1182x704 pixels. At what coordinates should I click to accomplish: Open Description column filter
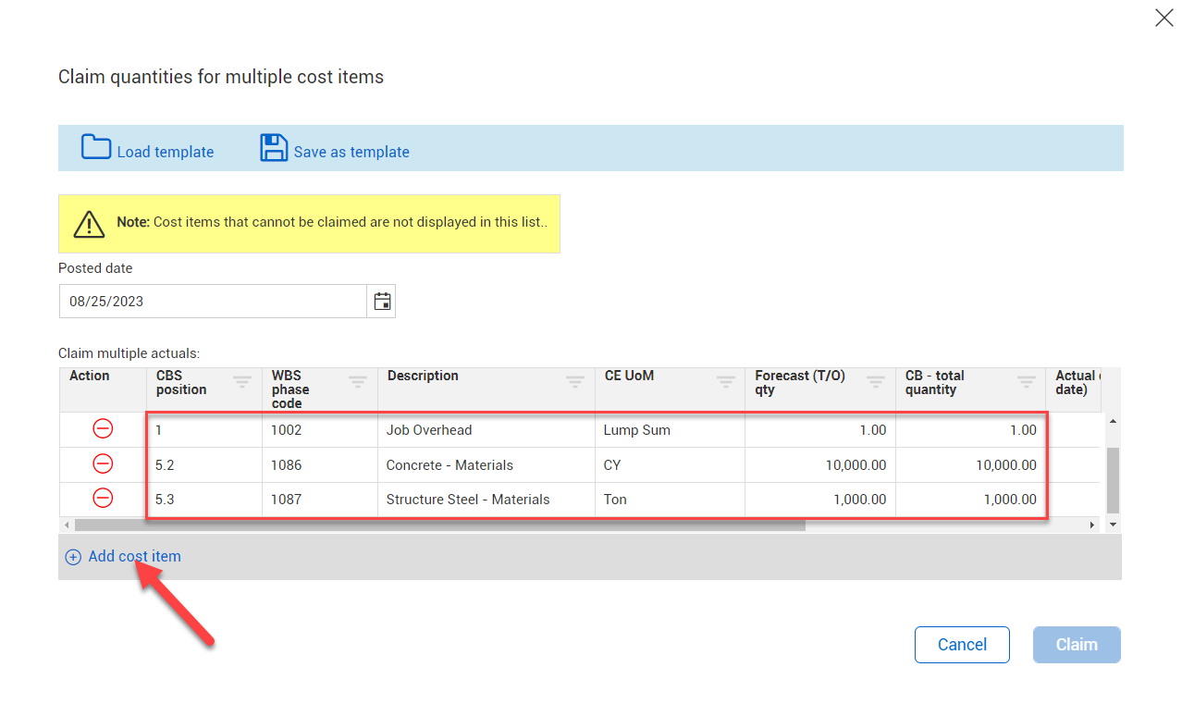point(575,381)
